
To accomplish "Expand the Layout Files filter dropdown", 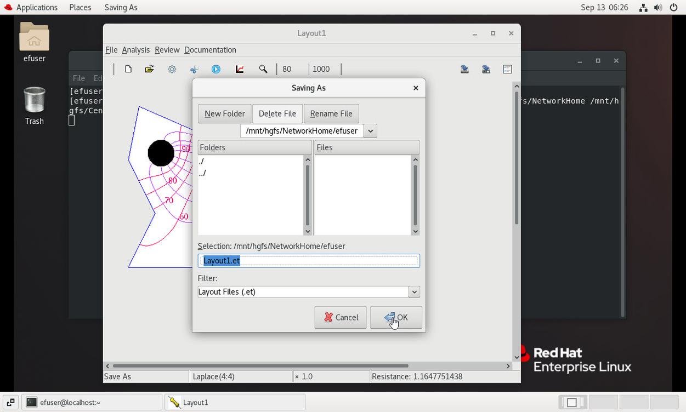I will click(x=415, y=292).
